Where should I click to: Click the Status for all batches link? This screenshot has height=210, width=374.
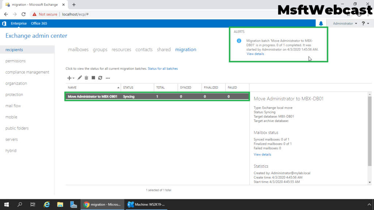click(163, 69)
